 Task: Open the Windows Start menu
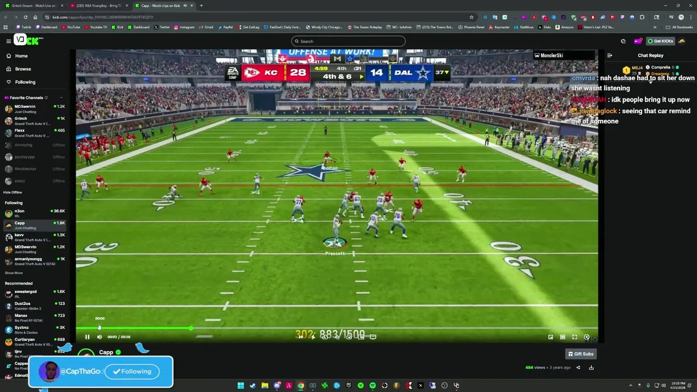point(241,385)
